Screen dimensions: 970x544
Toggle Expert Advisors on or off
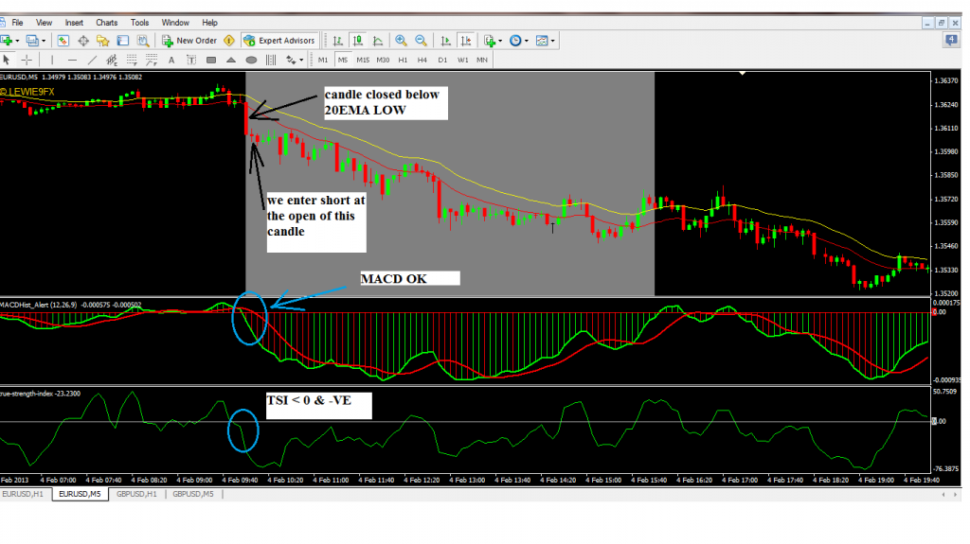coord(279,41)
